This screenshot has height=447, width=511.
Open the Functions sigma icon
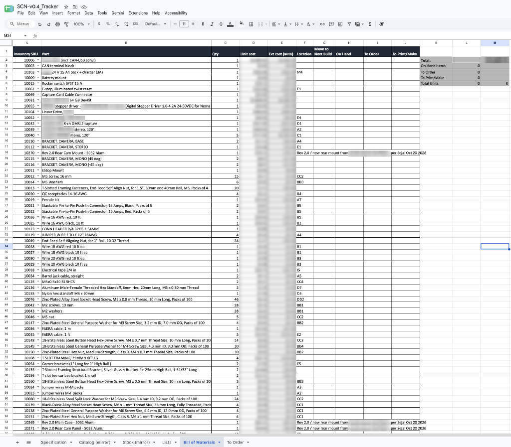pos(370,24)
